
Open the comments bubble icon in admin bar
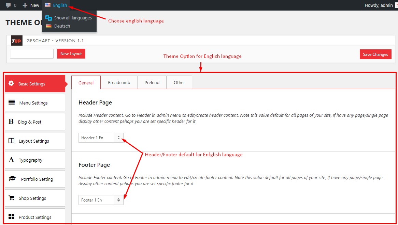click(9, 5)
